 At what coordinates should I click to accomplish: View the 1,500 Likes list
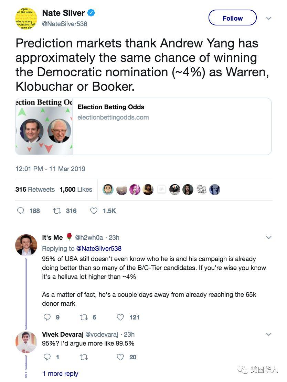pos(76,189)
